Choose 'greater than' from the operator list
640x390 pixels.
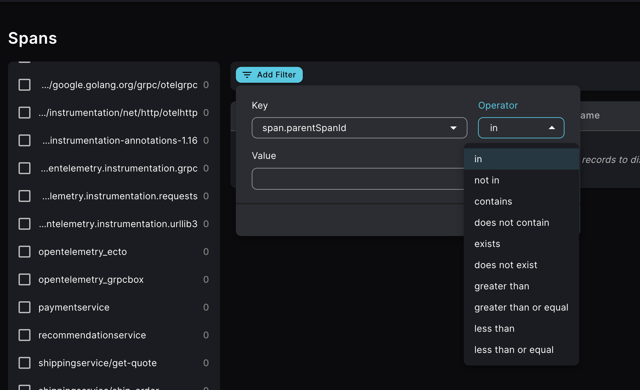(502, 286)
